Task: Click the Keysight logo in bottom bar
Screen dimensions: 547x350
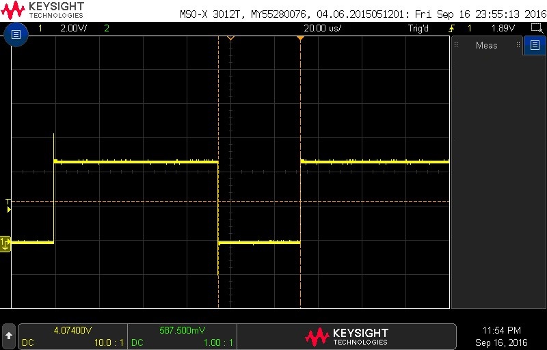Action: pyautogui.click(x=347, y=336)
